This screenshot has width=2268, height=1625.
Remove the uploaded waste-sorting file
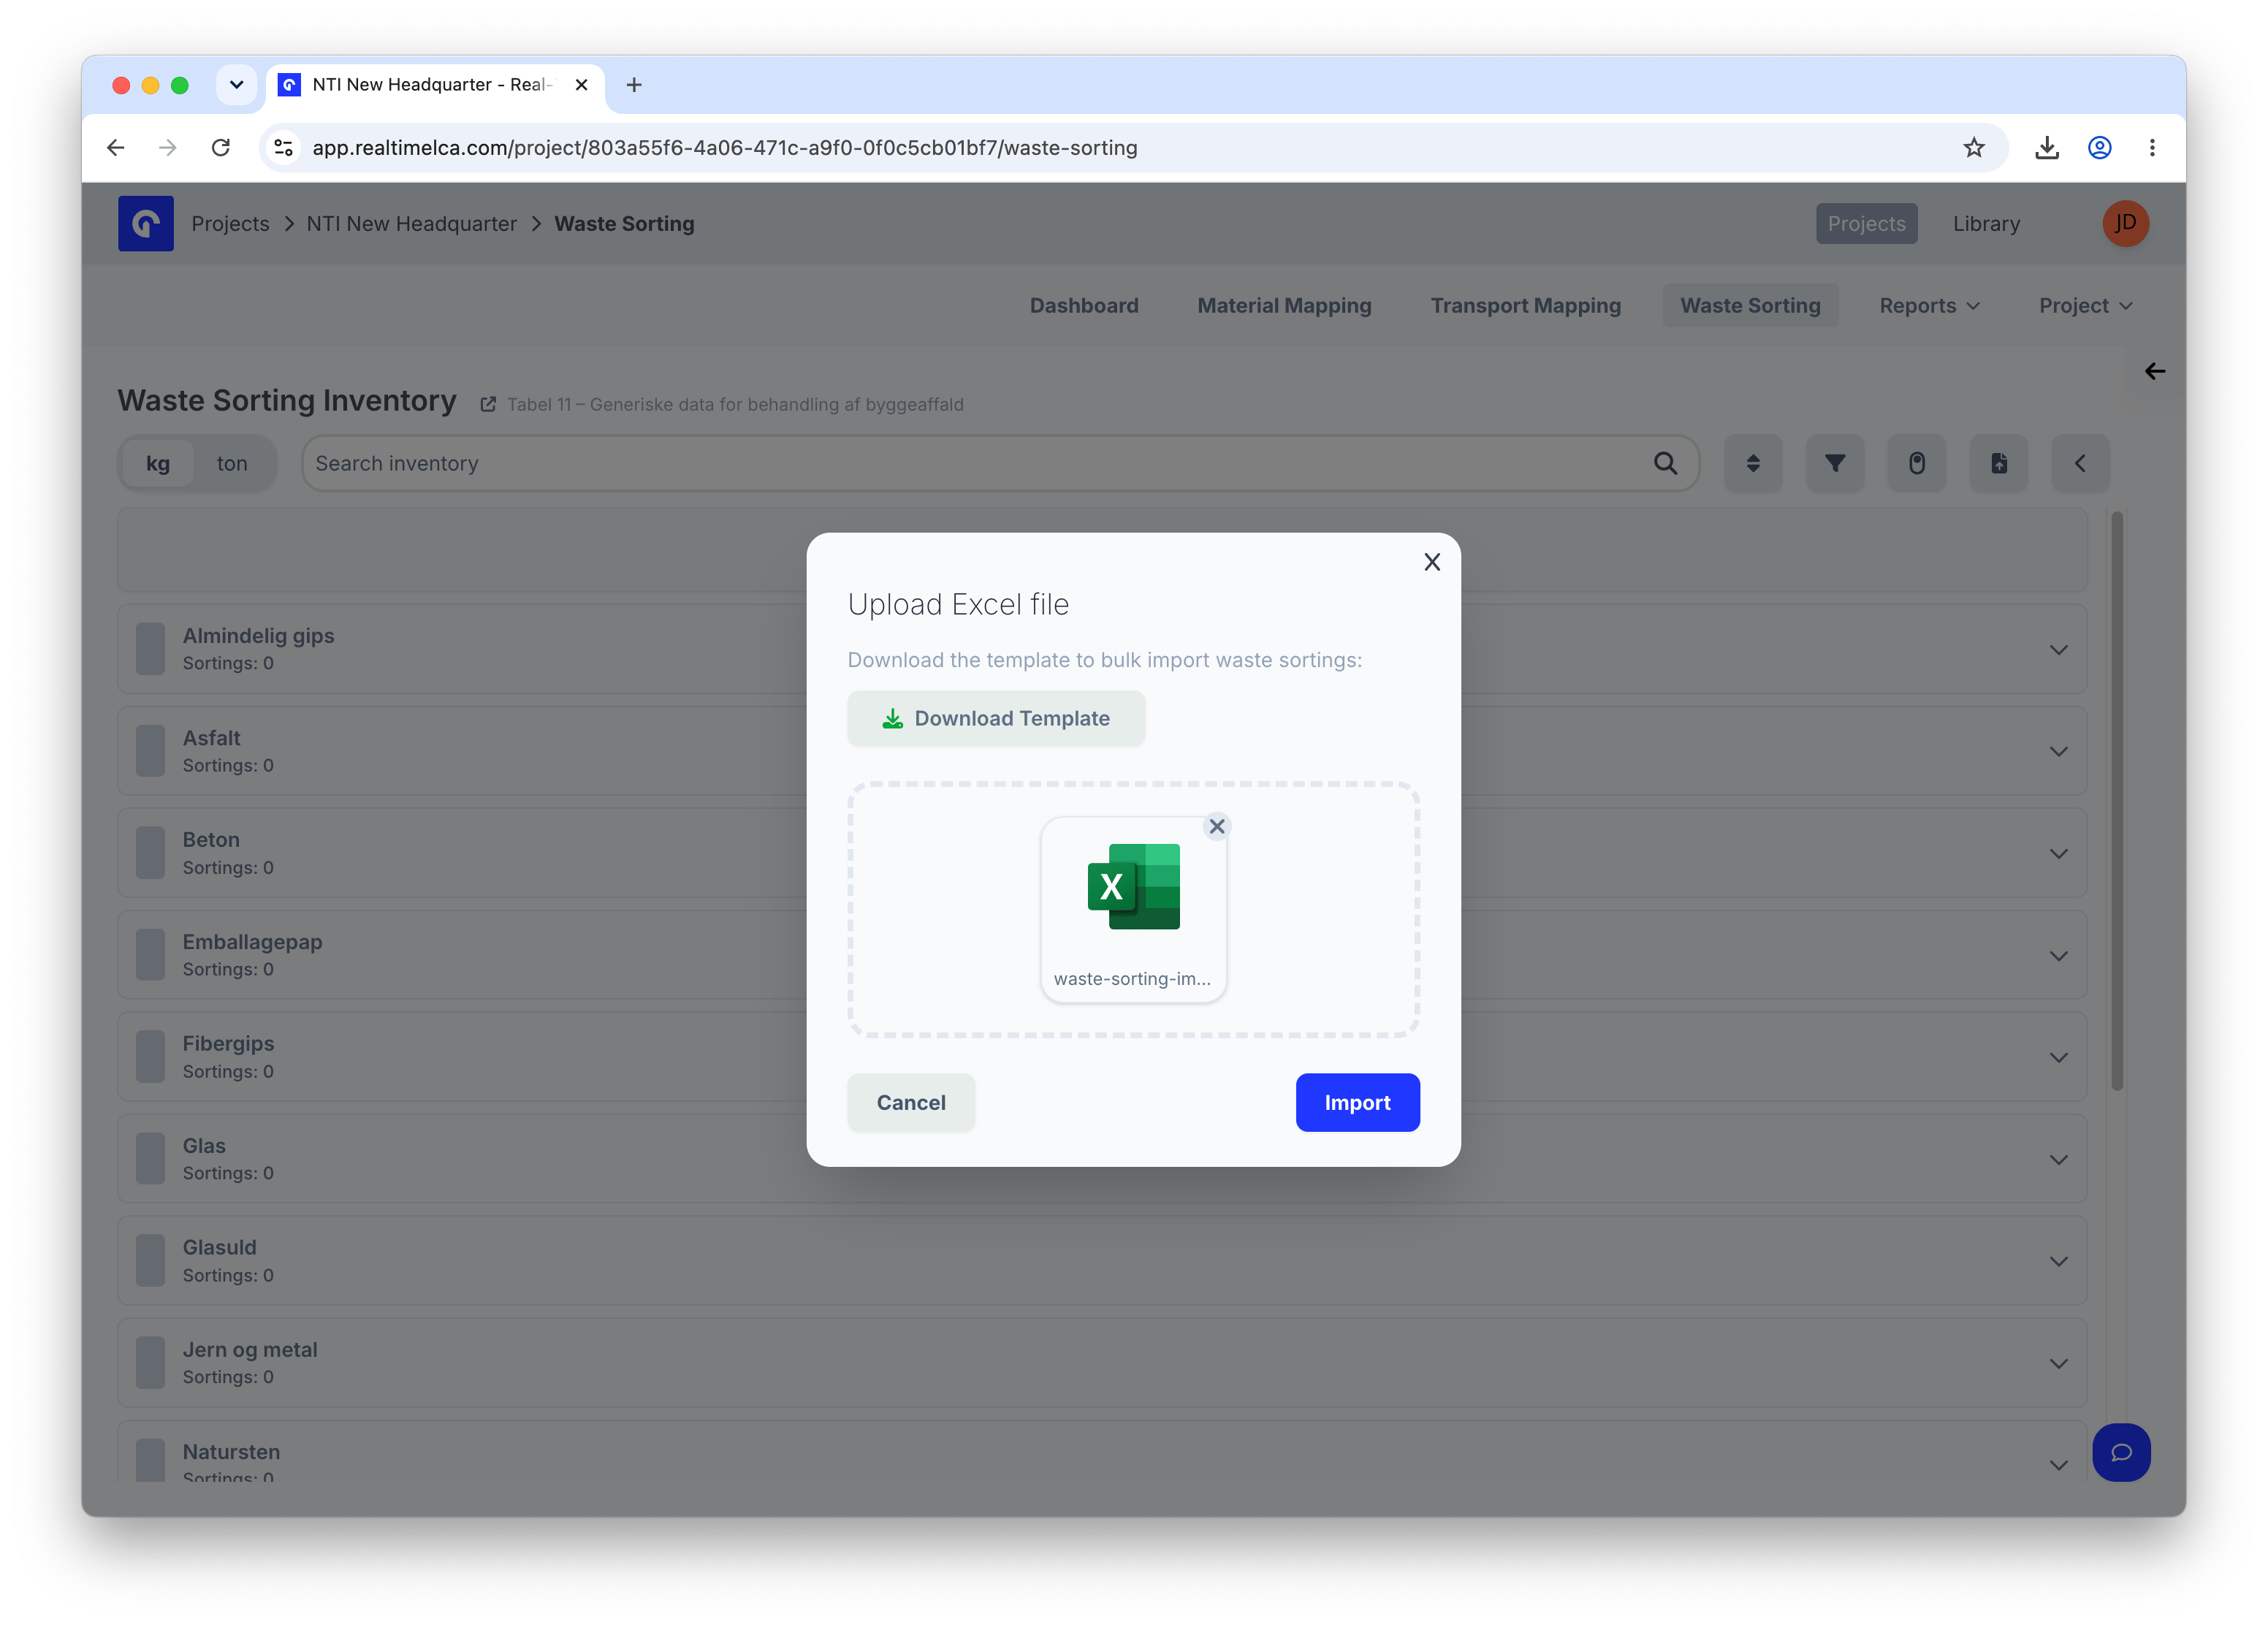(1216, 826)
